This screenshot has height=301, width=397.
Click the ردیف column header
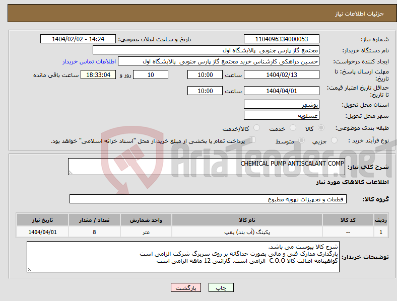[381, 220]
